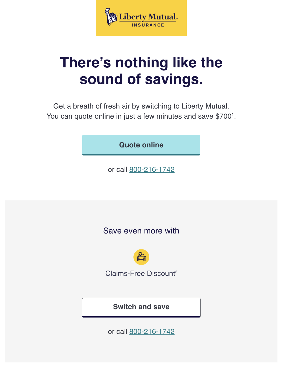Click the headline "There's nothing like the"
282x368 pixels.
tap(141, 62)
